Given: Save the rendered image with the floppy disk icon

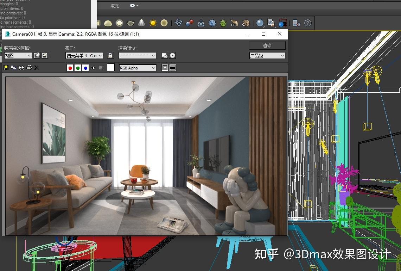Looking at the screenshot, I should [6, 68].
